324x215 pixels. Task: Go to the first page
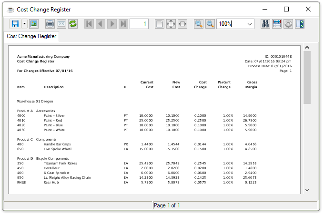[x=89, y=24]
